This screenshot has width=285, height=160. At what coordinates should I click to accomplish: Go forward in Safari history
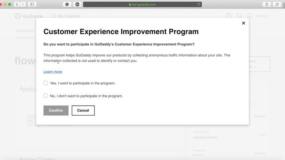(23, 4)
